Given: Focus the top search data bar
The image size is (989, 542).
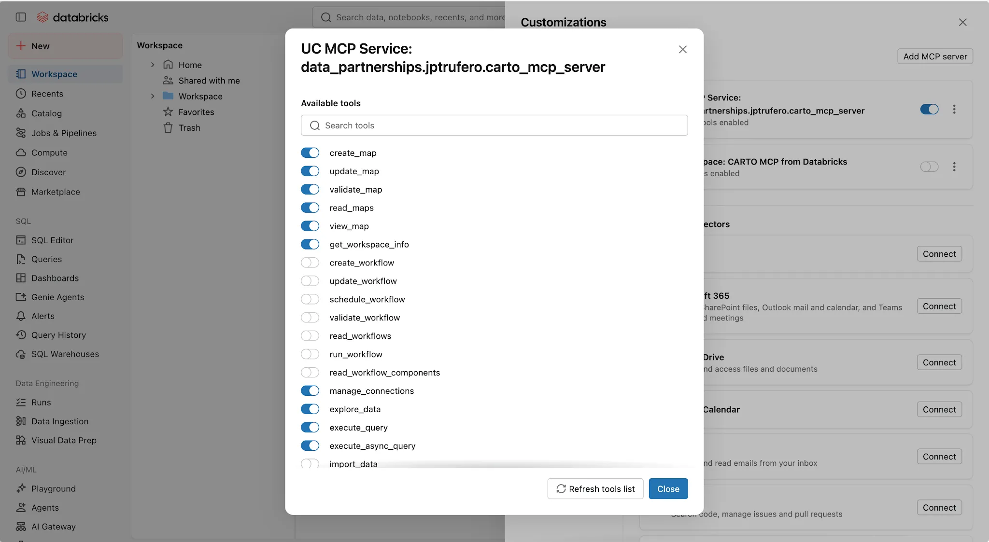Looking at the screenshot, I should [x=409, y=17].
